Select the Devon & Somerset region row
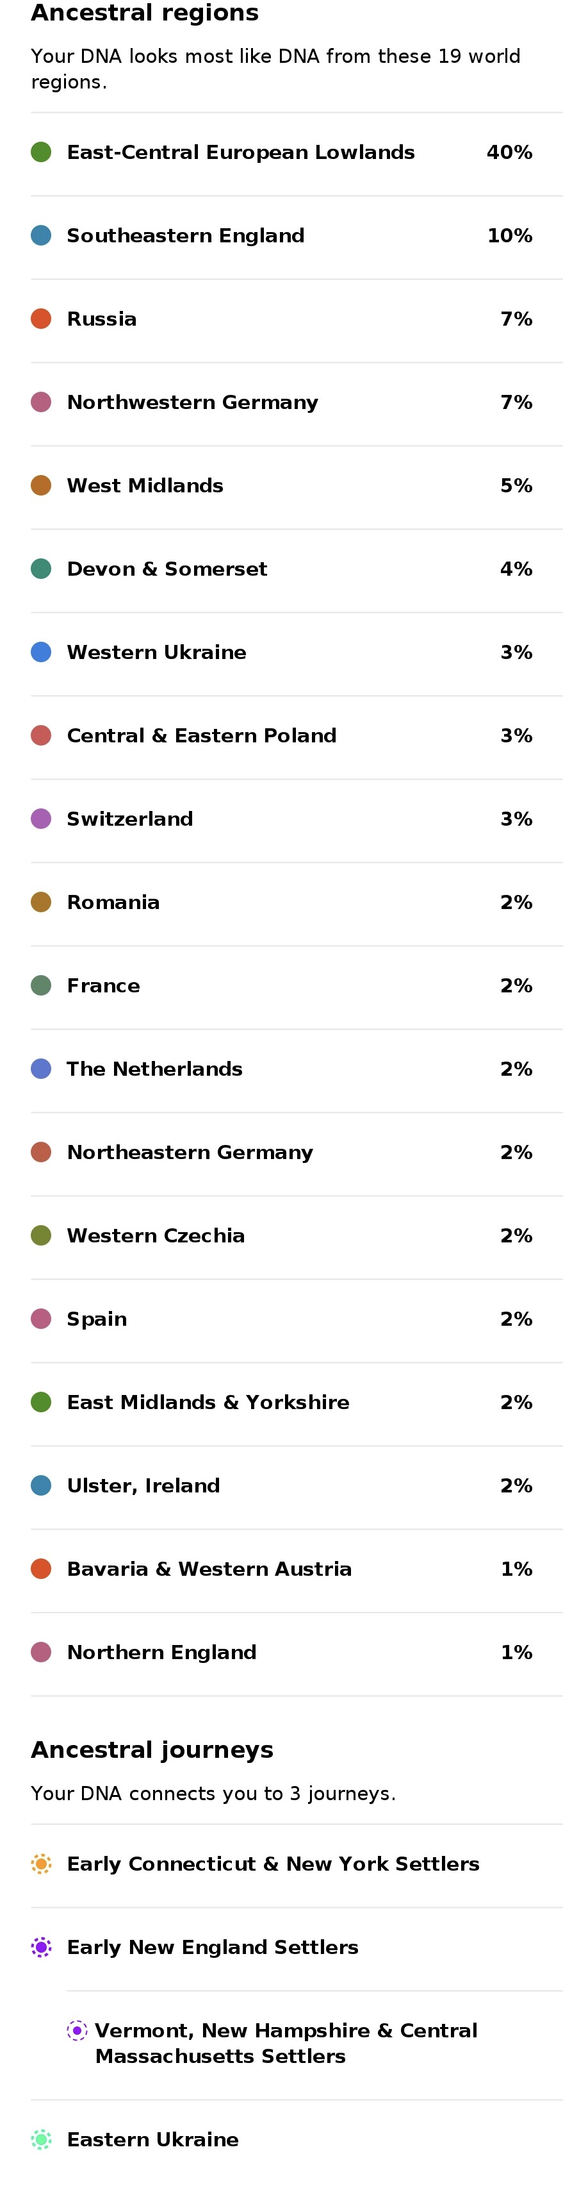The image size is (563, 2188). [297, 569]
